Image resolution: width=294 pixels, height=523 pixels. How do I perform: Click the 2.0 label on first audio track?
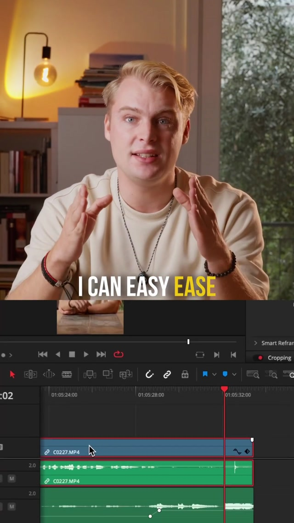coord(32,465)
